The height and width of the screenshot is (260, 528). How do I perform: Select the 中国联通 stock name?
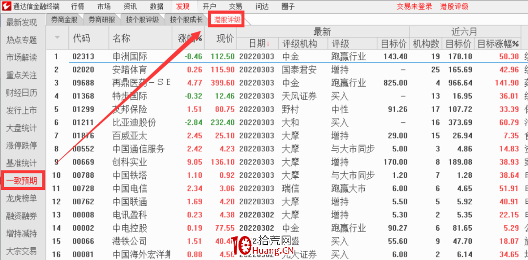(x=130, y=202)
